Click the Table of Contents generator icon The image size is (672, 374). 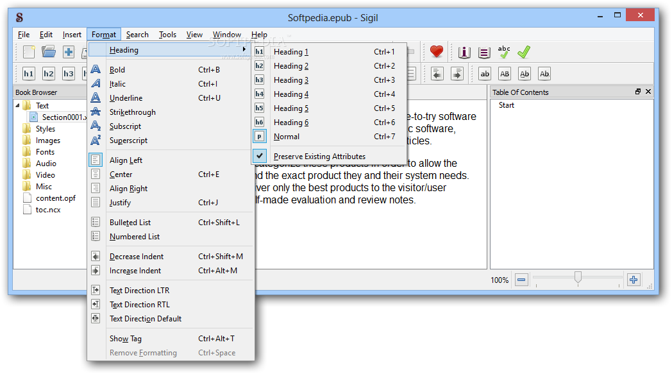click(484, 53)
